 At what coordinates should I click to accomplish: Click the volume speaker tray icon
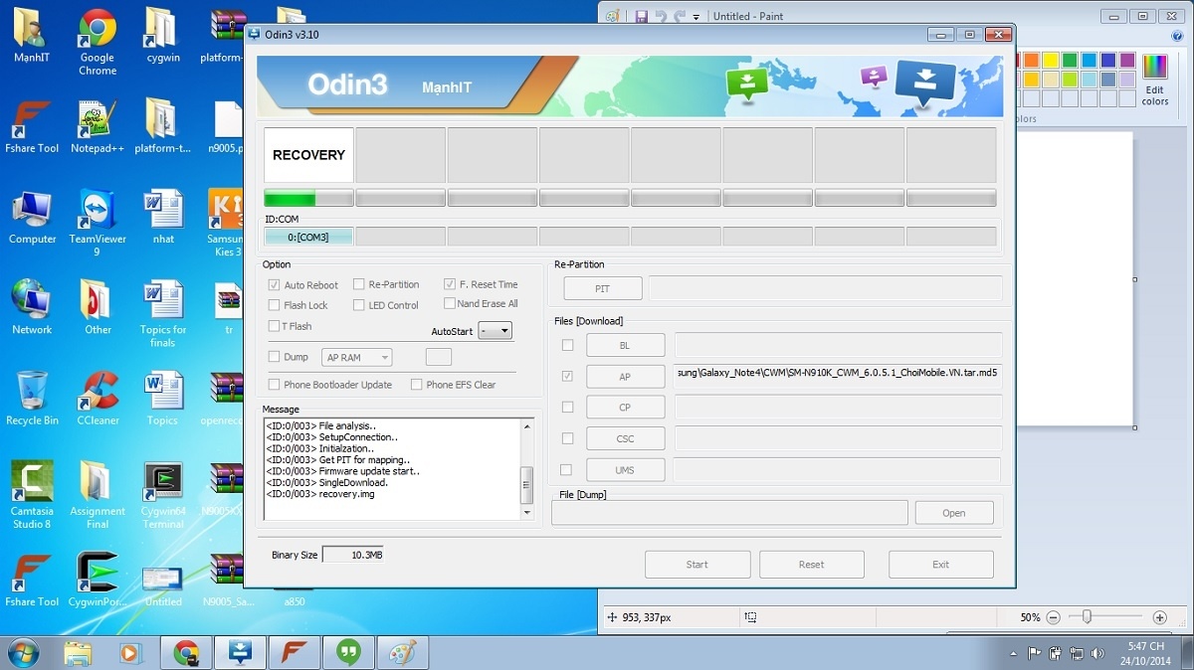[1096, 653]
